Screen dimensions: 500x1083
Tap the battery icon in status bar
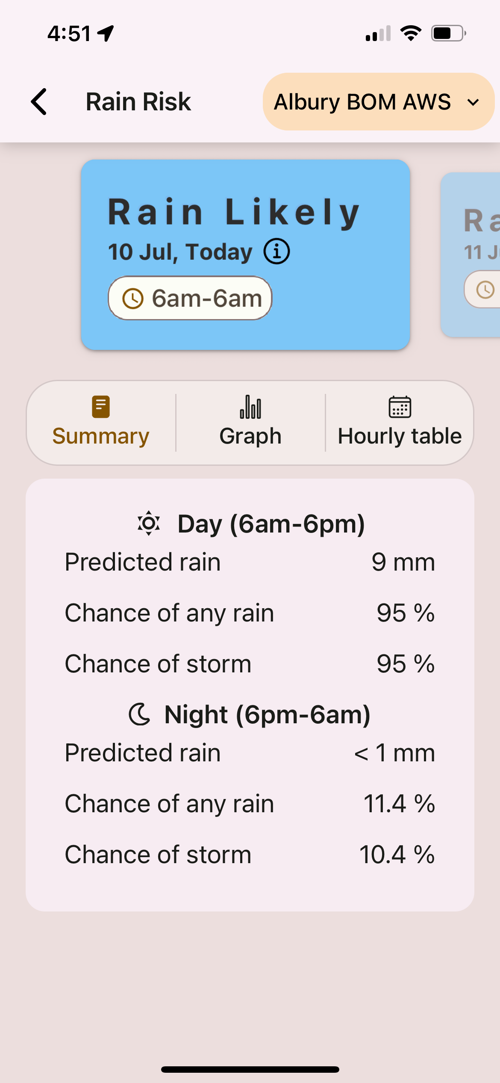tap(448, 33)
